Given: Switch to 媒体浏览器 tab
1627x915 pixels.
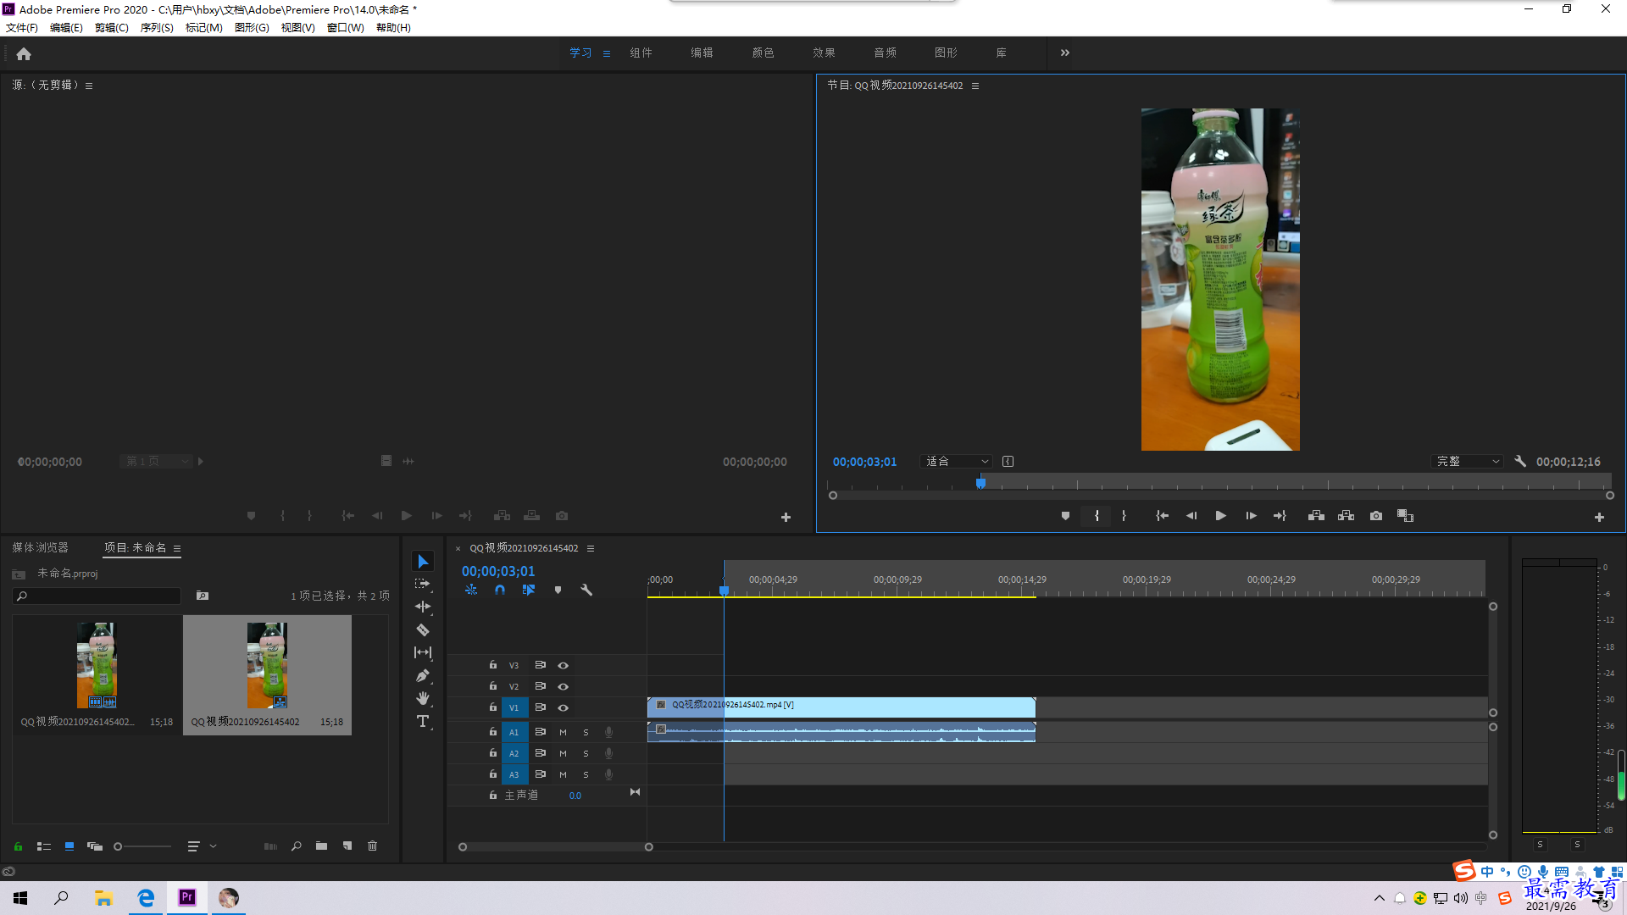Looking at the screenshot, I should click(x=40, y=547).
